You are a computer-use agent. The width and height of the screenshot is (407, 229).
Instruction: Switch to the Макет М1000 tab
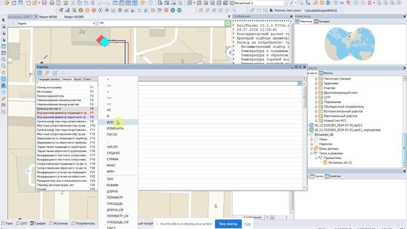pos(74,17)
